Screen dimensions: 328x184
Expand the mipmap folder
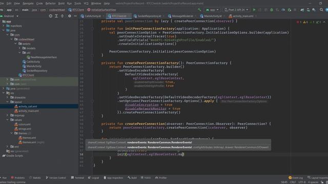click(x=7, y=116)
